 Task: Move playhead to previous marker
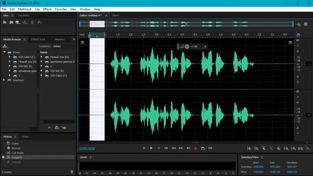click(166, 148)
